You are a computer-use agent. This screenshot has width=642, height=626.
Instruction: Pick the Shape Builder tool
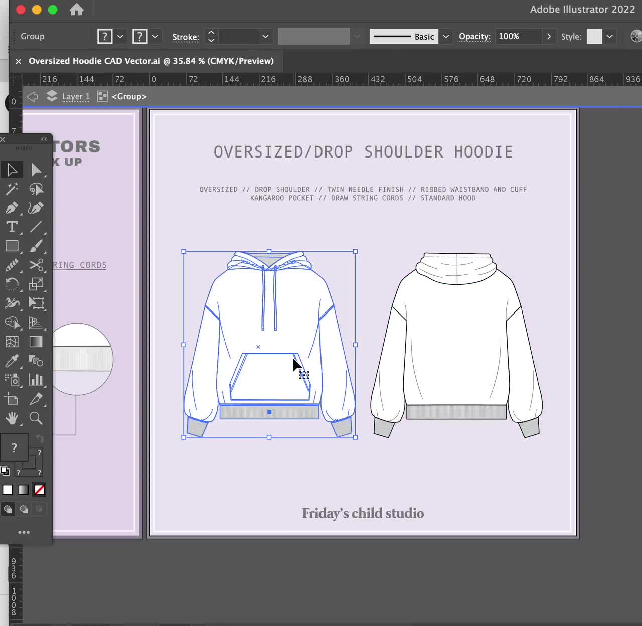pyautogui.click(x=12, y=322)
